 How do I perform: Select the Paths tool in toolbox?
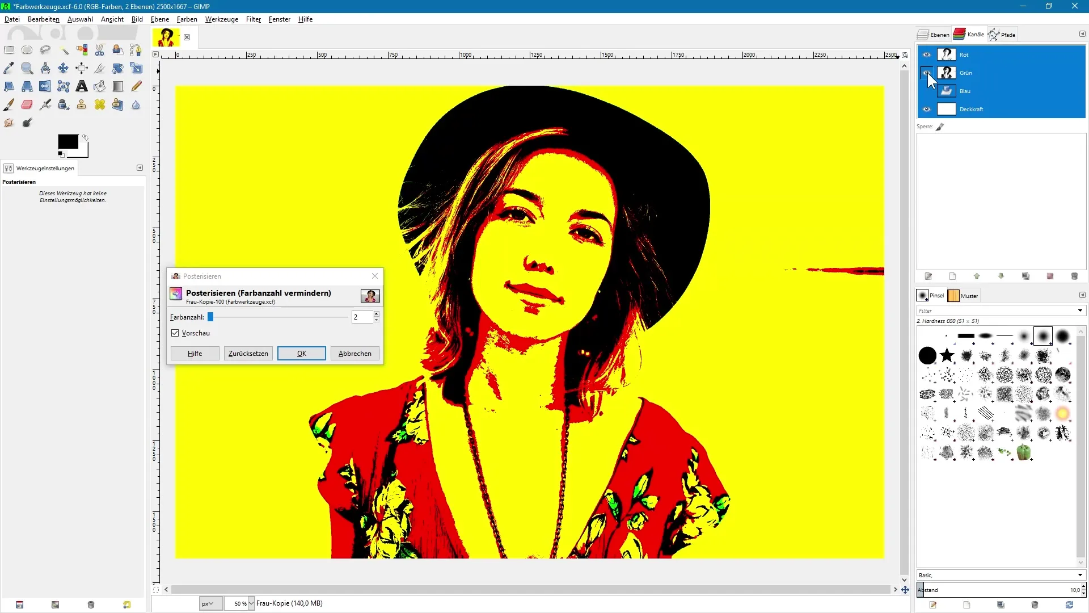pyautogui.click(x=136, y=50)
